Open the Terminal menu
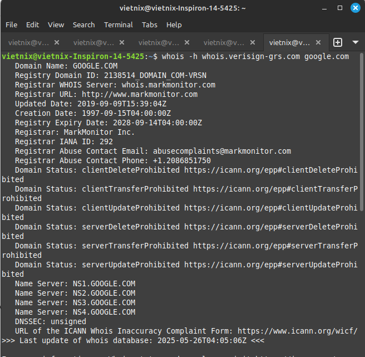 click(119, 25)
